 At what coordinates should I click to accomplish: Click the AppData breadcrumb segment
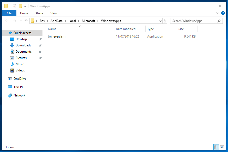[57, 21]
